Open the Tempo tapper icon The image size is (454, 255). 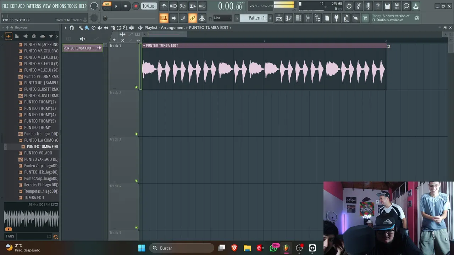346,18
